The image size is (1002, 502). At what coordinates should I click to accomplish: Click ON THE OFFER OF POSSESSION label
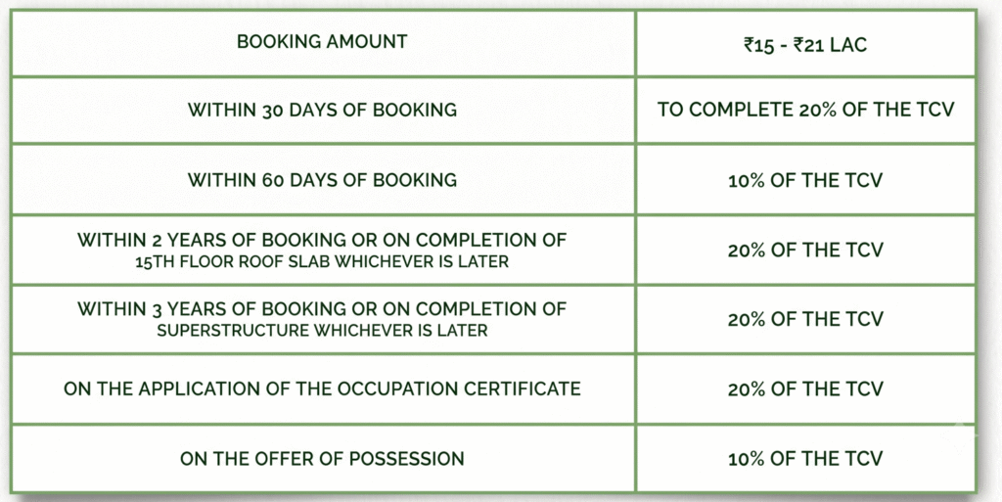coord(322,459)
